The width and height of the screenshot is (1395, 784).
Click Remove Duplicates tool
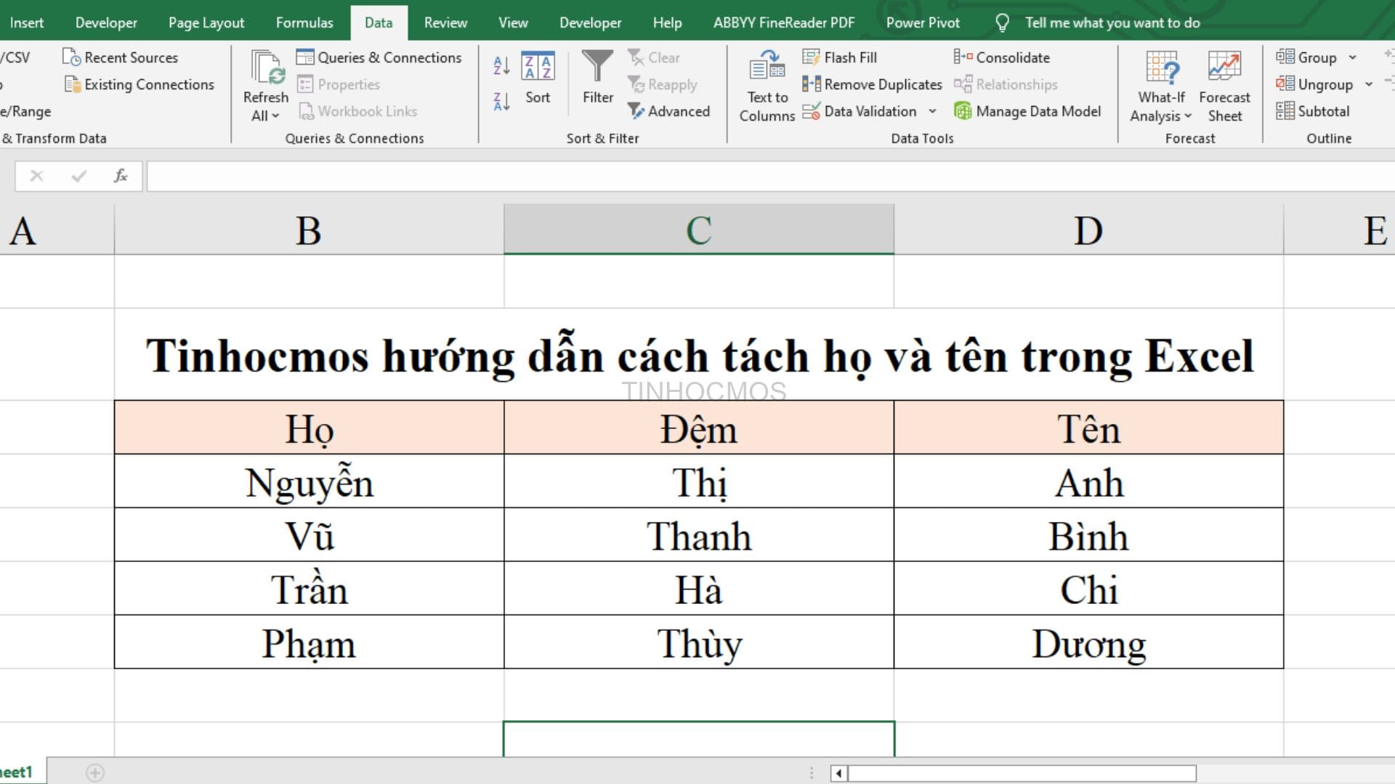(x=872, y=84)
